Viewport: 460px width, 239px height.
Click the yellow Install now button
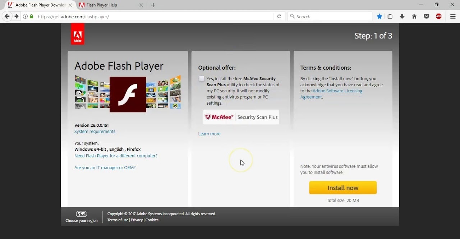pyautogui.click(x=343, y=188)
